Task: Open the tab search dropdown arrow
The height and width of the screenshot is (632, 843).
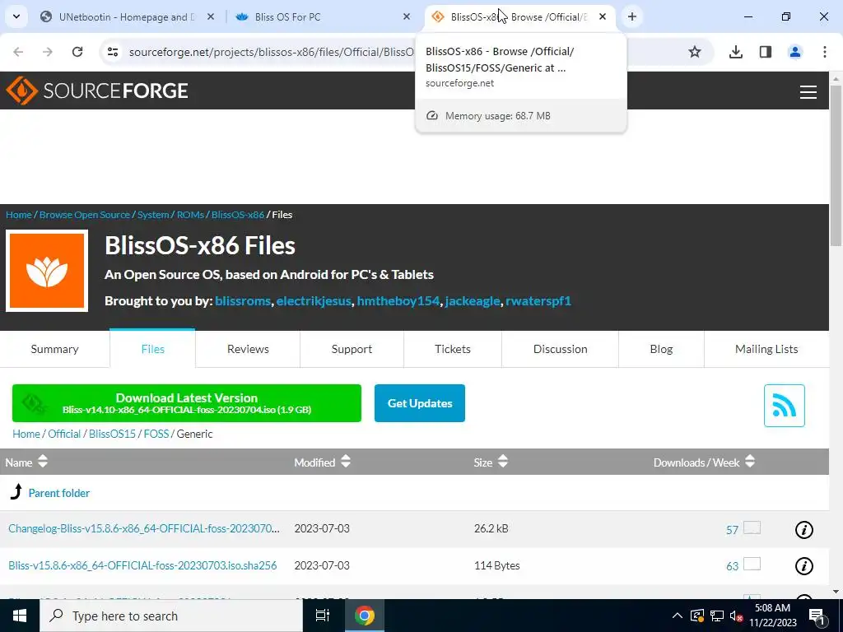Action: [16, 16]
